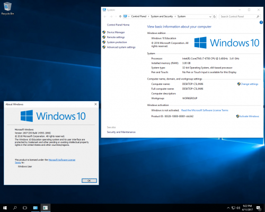Click the 'No Pen or Touch Input' value
The width and height of the screenshot is (265, 212).
209,72
